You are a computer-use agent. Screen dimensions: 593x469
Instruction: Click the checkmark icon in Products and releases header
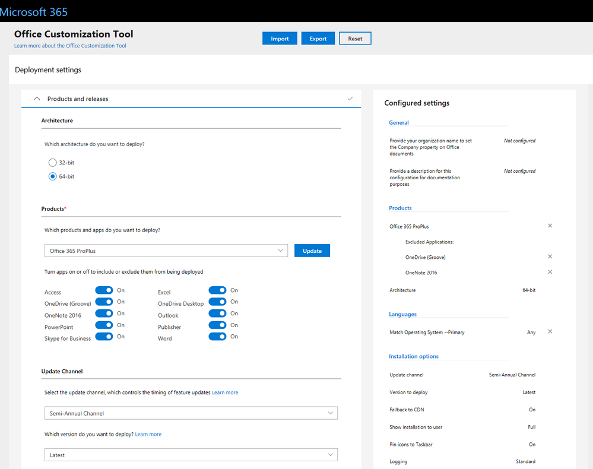[x=350, y=99]
